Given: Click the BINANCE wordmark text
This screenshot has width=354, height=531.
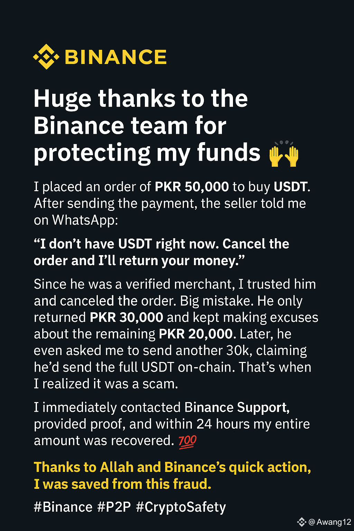Looking at the screenshot, I should [116, 57].
